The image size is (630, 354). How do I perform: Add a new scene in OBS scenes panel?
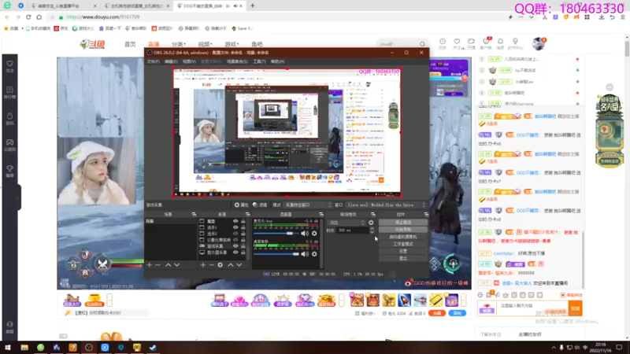click(x=150, y=265)
